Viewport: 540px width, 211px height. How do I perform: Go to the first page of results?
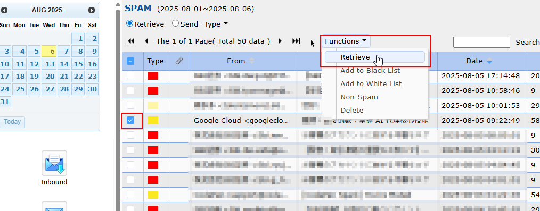click(x=130, y=41)
